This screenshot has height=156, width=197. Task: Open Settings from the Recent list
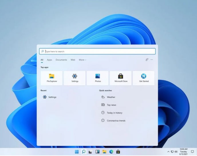tap(50, 97)
